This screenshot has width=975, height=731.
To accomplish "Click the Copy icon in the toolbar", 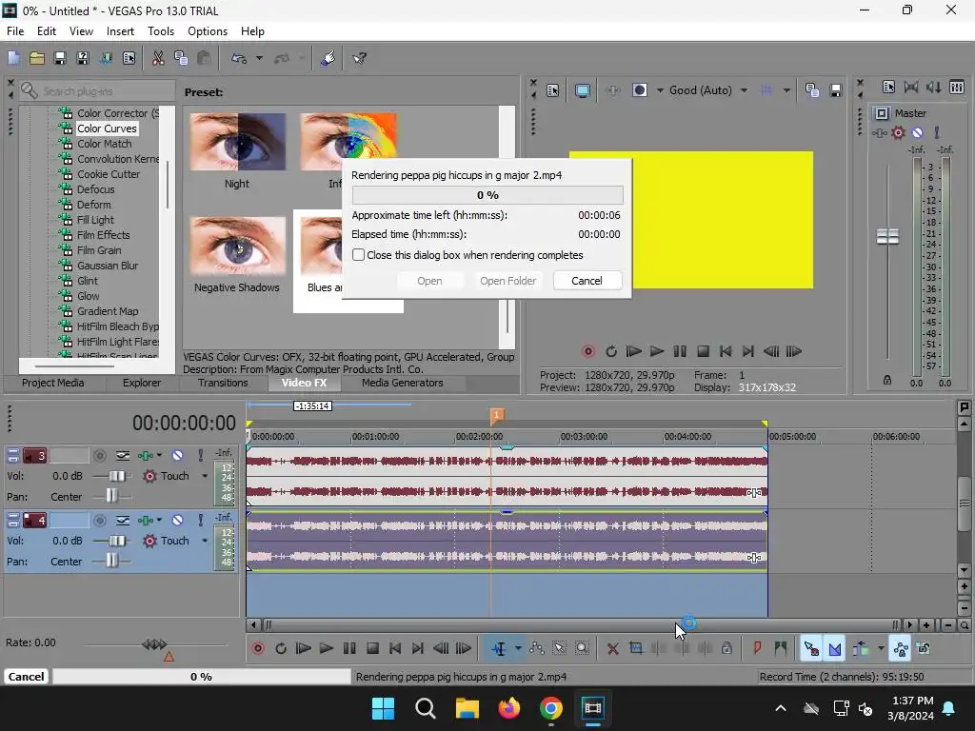I will click(x=181, y=58).
